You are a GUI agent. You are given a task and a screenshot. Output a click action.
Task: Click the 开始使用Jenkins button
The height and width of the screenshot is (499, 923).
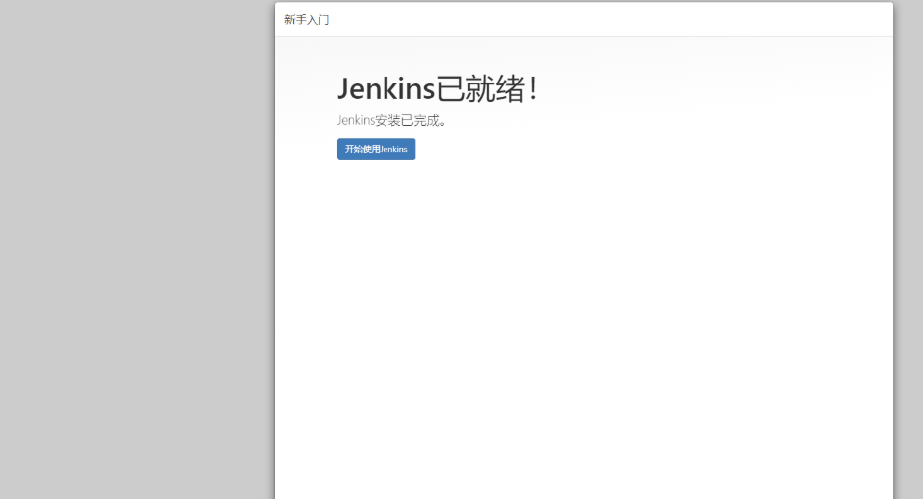(x=376, y=149)
